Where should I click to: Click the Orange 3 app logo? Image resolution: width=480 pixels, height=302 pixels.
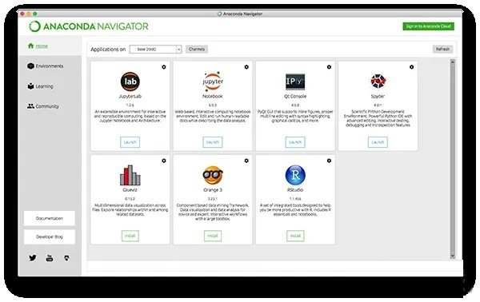[x=213, y=175]
